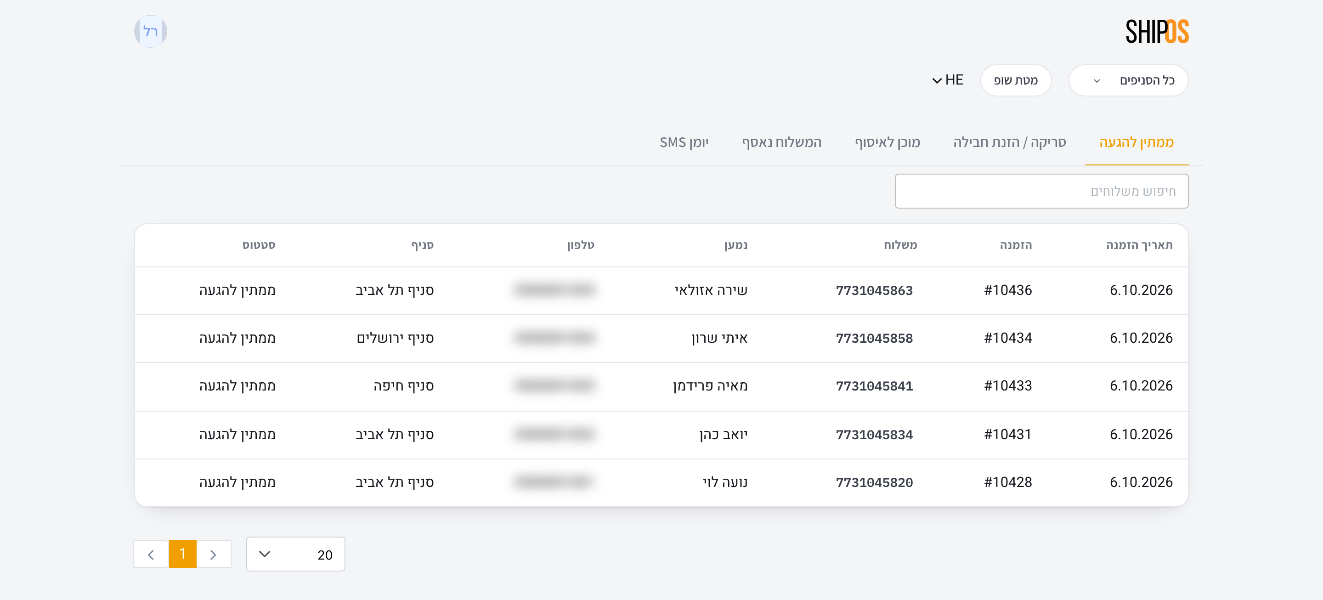Viewport: 1323px width, 600px height.
Task: Open the סריקה / הזנת חבילה tab
Action: (x=1009, y=142)
